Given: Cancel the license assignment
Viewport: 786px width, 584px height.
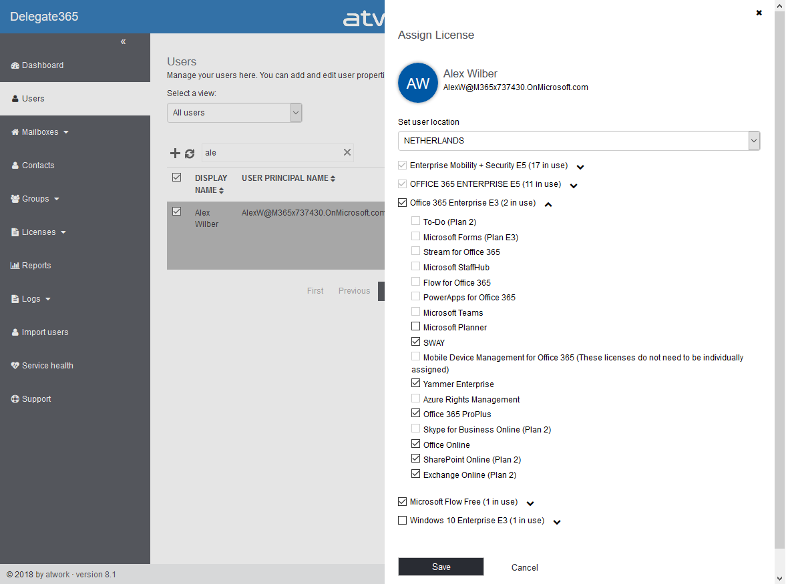Looking at the screenshot, I should [x=525, y=567].
